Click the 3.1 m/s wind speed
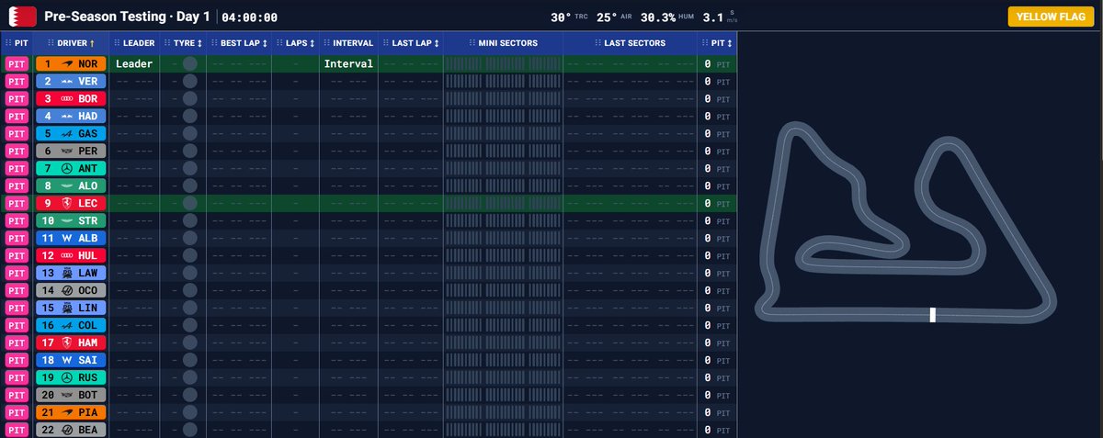The width and height of the screenshot is (1103, 438). pyautogui.click(x=720, y=17)
